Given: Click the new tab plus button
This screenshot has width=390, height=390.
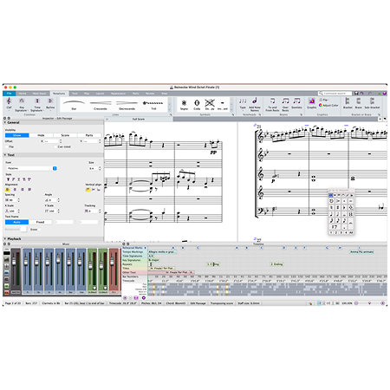Looking at the screenshot, I should [x=380, y=119].
